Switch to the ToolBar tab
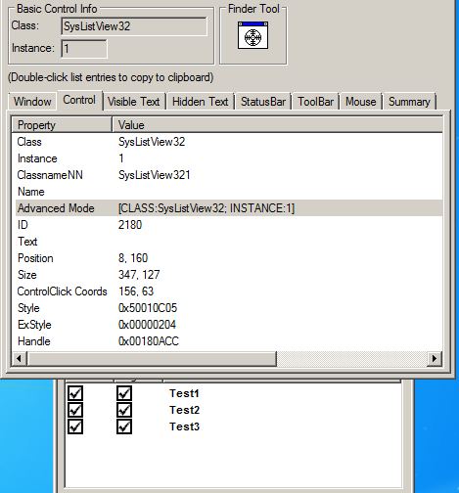The height and width of the screenshot is (493, 459). coord(315,102)
